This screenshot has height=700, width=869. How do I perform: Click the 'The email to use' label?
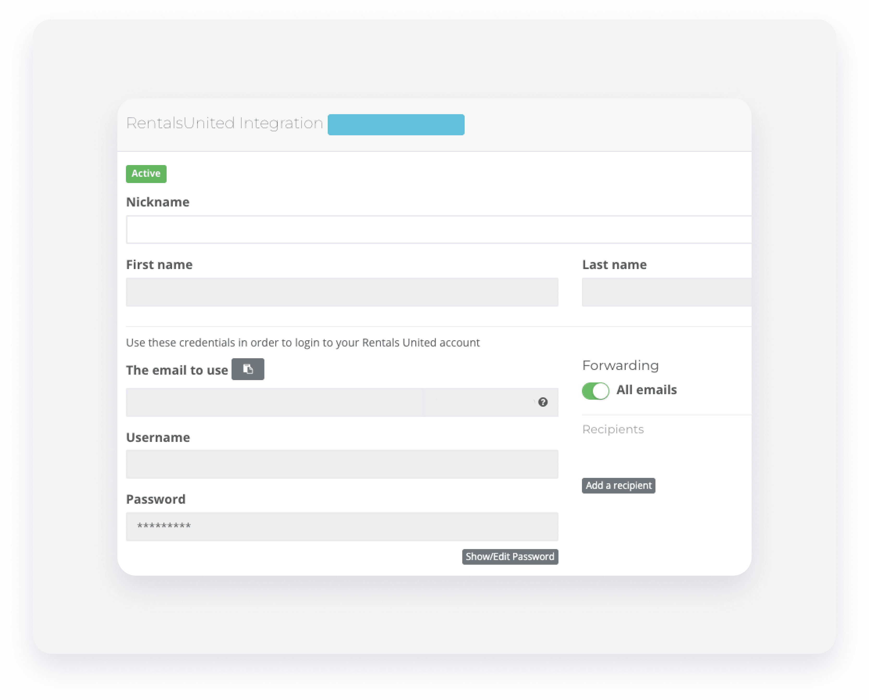177,370
